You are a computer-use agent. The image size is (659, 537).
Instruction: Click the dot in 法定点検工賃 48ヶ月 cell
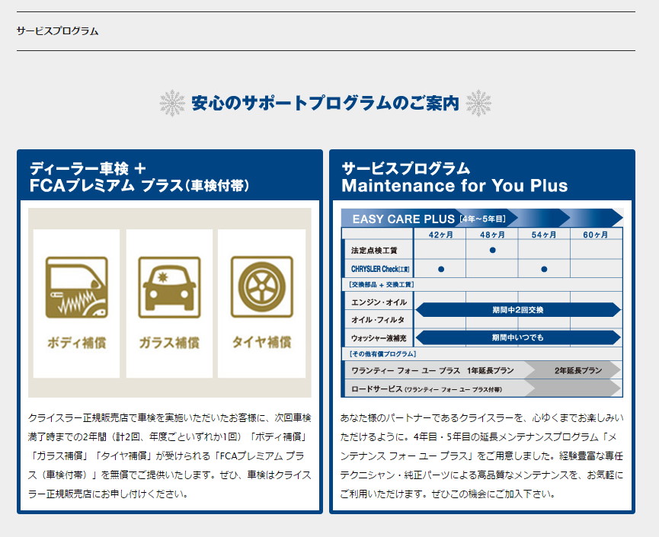point(493,250)
